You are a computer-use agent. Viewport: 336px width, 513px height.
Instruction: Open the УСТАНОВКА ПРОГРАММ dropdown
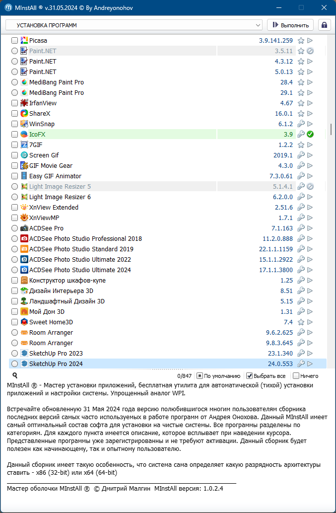[x=134, y=25]
